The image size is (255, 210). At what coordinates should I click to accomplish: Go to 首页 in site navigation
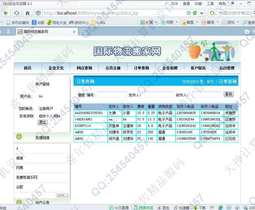click(28, 68)
